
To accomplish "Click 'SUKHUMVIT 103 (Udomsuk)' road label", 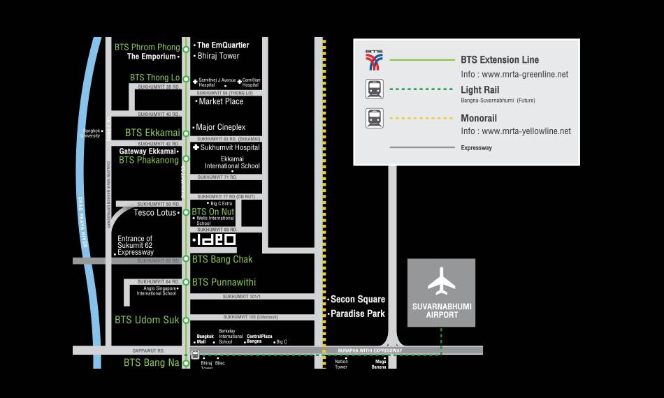I will (x=251, y=317).
